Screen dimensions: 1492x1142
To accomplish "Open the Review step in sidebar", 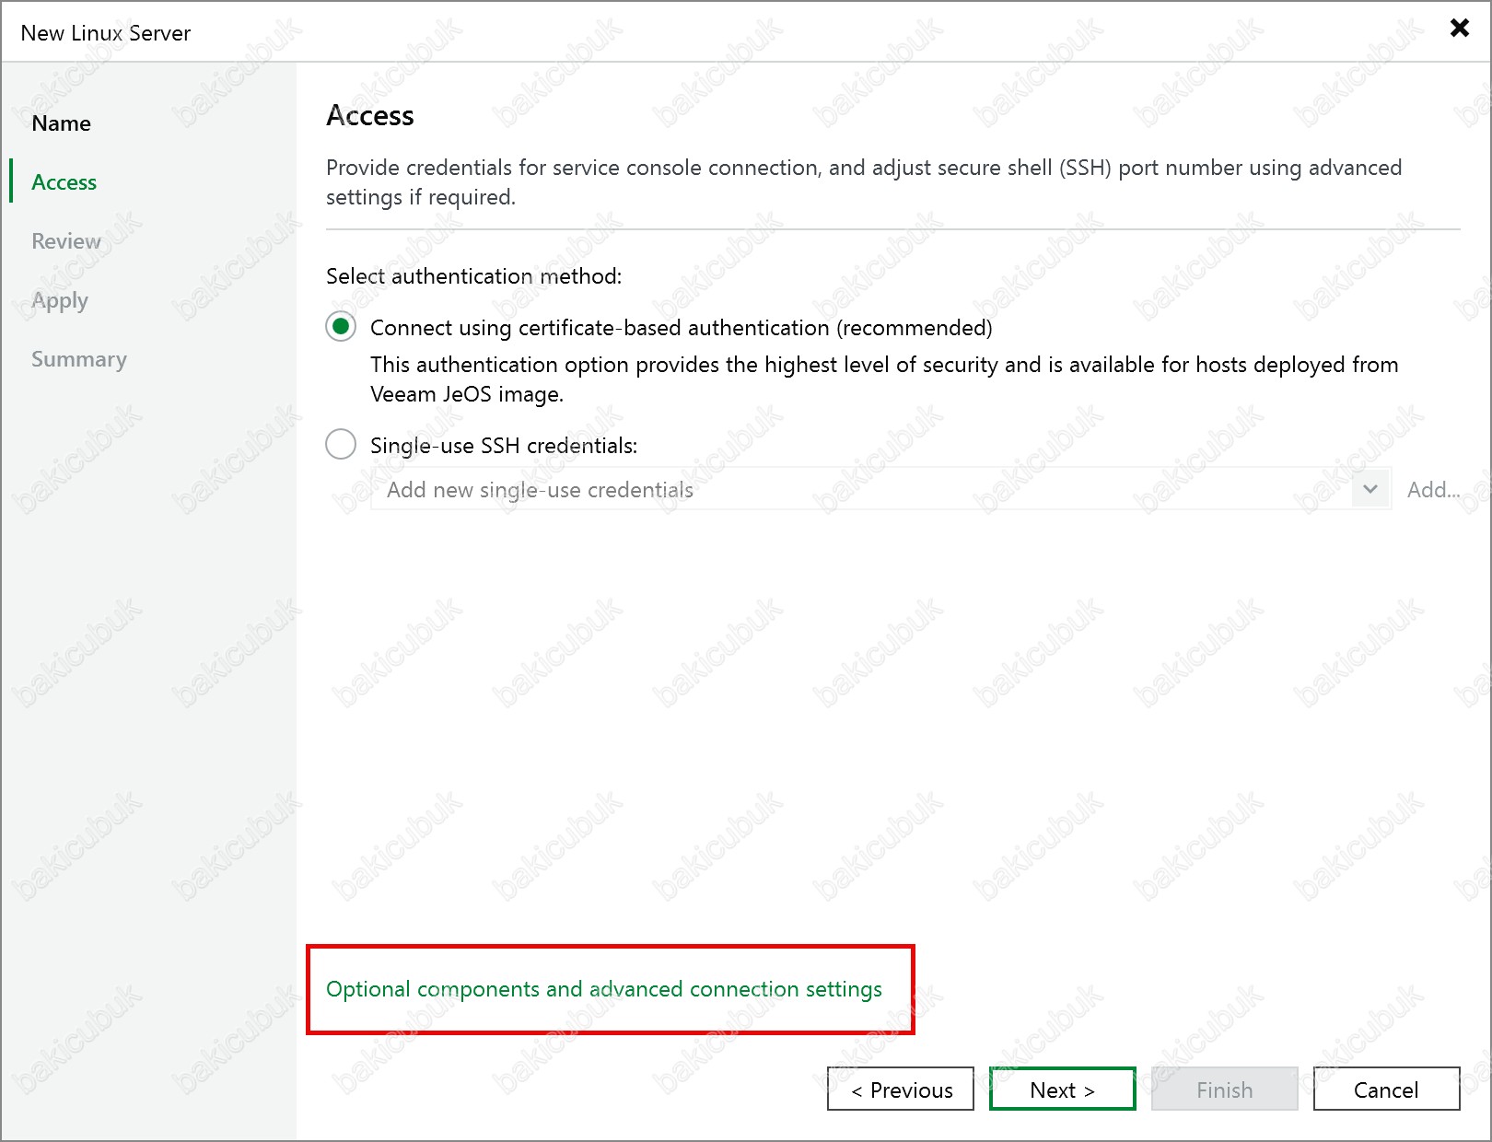I will tap(65, 241).
